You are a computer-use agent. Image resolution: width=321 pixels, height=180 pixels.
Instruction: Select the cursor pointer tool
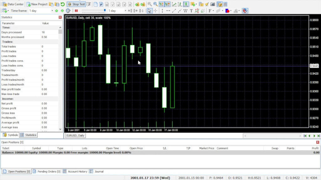click(150, 11)
